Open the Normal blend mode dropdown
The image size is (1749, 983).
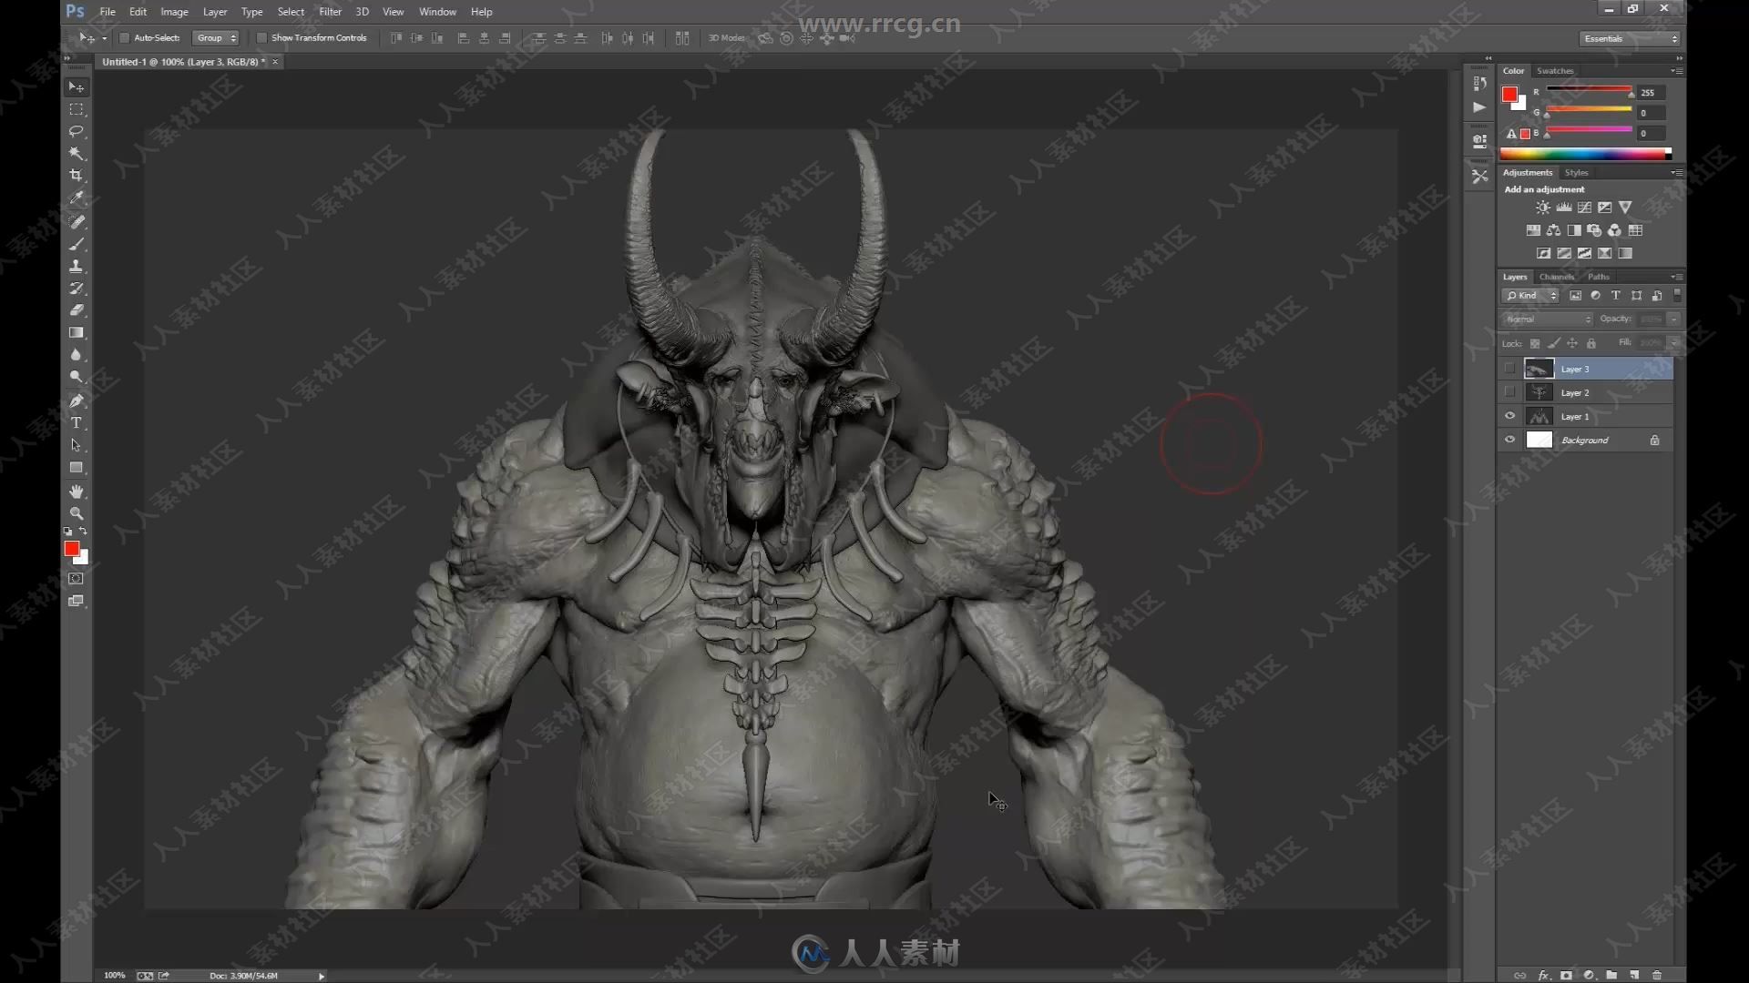[1547, 319]
